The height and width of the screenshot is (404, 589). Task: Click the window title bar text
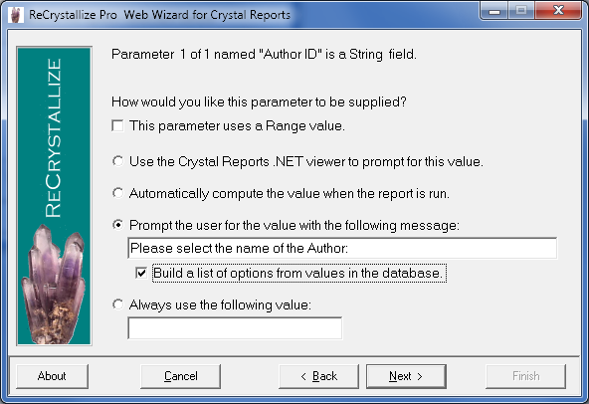point(159,15)
